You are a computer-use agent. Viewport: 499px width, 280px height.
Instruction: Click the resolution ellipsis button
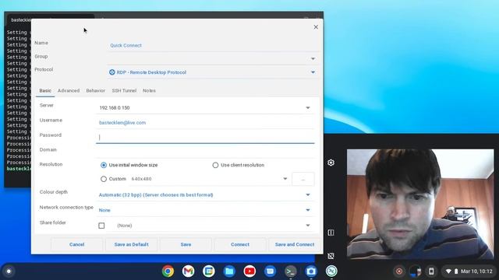pyautogui.click(x=303, y=179)
